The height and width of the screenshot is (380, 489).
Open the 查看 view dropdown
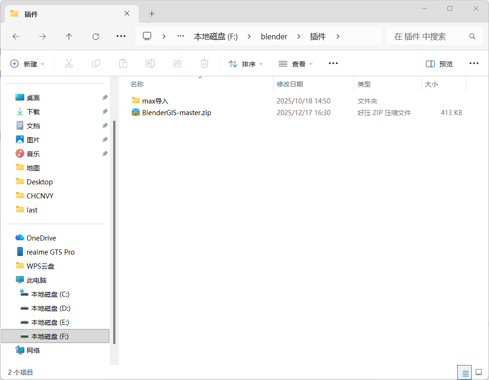pyautogui.click(x=295, y=64)
